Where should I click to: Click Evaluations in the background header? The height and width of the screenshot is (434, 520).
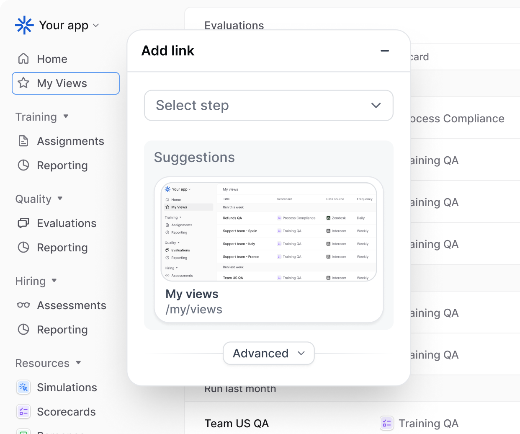[x=234, y=26]
